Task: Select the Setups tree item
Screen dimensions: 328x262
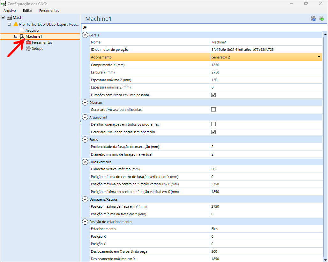Action: tap(37, 49)
